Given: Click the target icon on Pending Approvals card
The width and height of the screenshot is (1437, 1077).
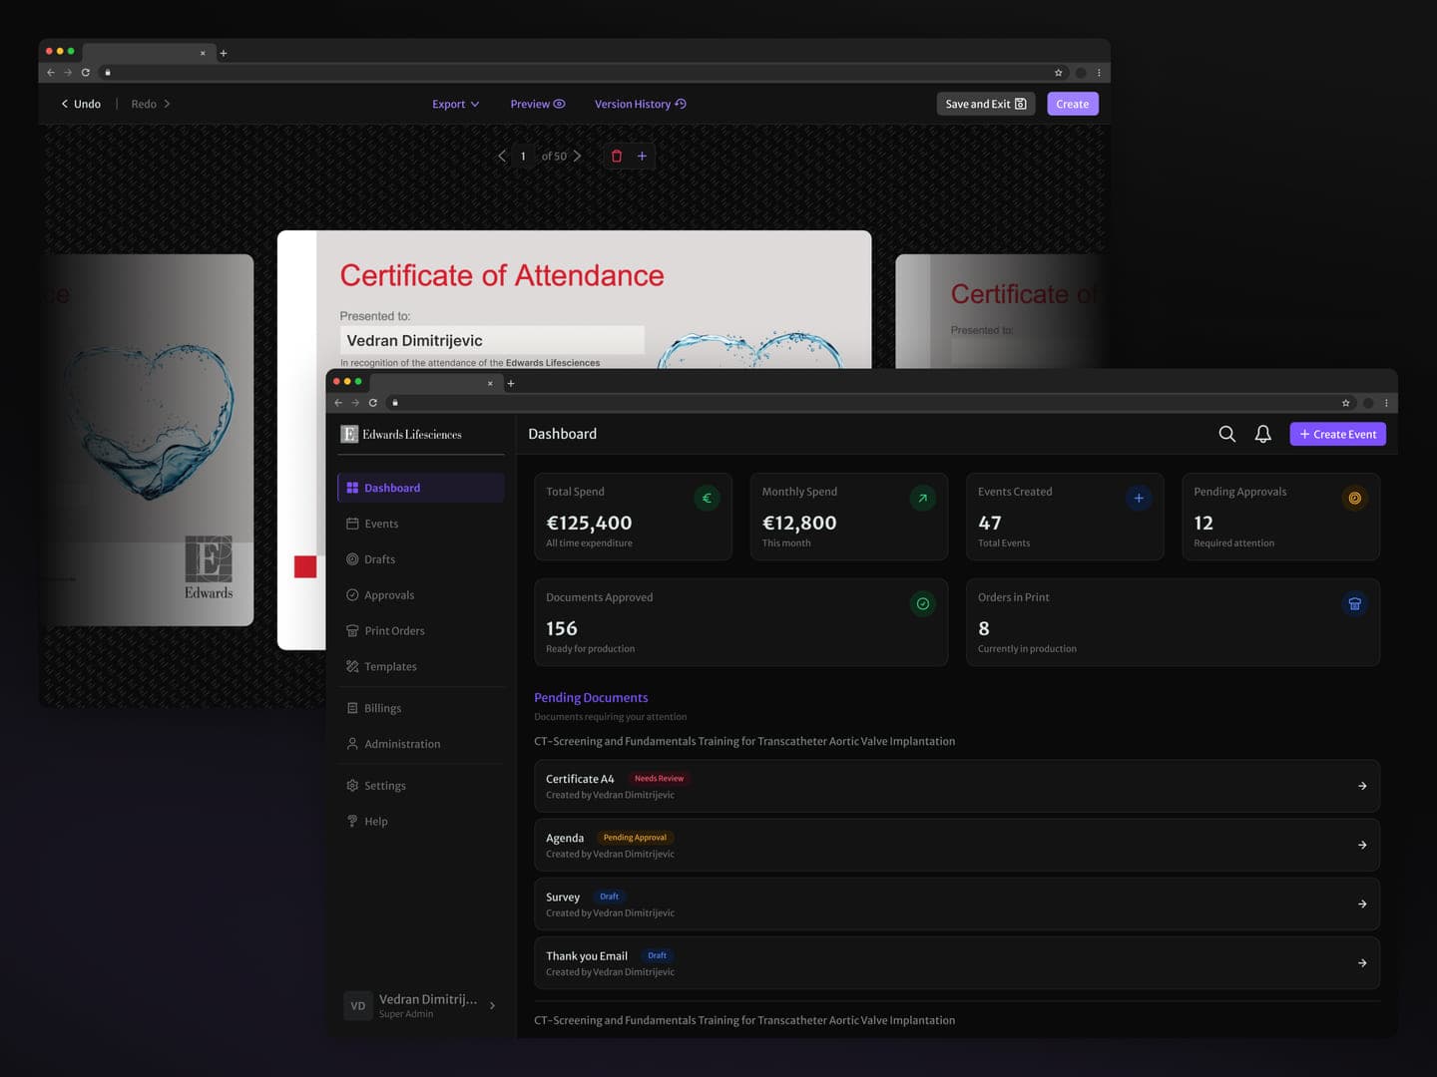Looking at the screenshot, I should 1354,499.
